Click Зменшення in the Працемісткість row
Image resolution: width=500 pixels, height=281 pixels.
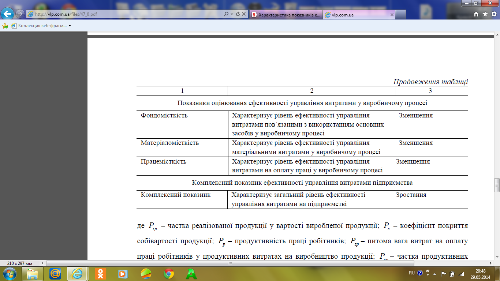click(413, 161)
